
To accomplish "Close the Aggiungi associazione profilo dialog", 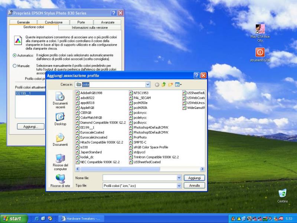I will [x=203, y=75].
